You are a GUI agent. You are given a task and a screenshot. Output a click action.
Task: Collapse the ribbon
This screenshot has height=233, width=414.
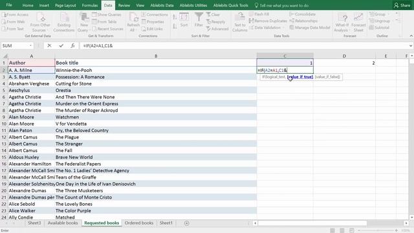click(411, 36)
